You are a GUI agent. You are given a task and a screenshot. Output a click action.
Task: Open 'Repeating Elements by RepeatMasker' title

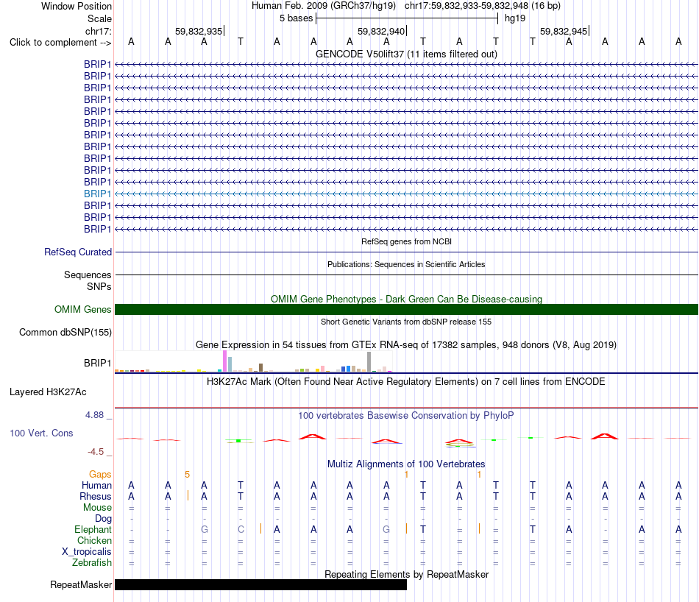click(406, 574)
